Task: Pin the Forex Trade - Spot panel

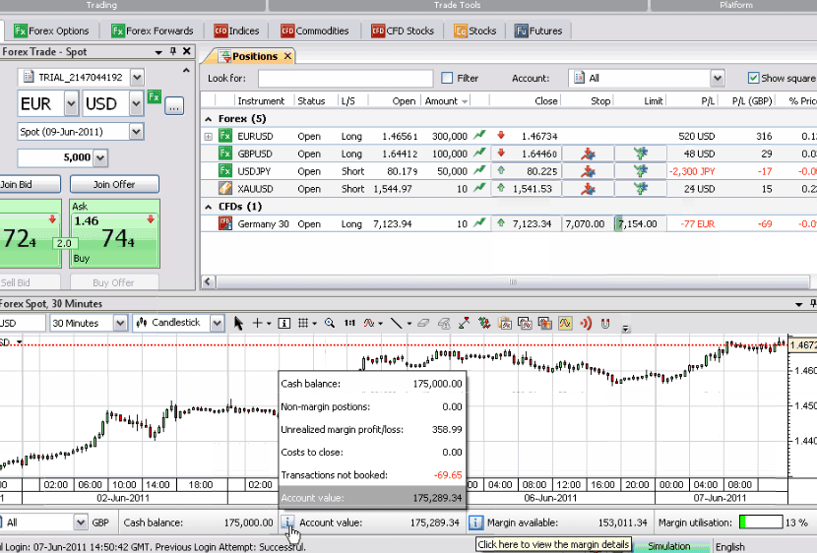Action: (x=173, y=51)
